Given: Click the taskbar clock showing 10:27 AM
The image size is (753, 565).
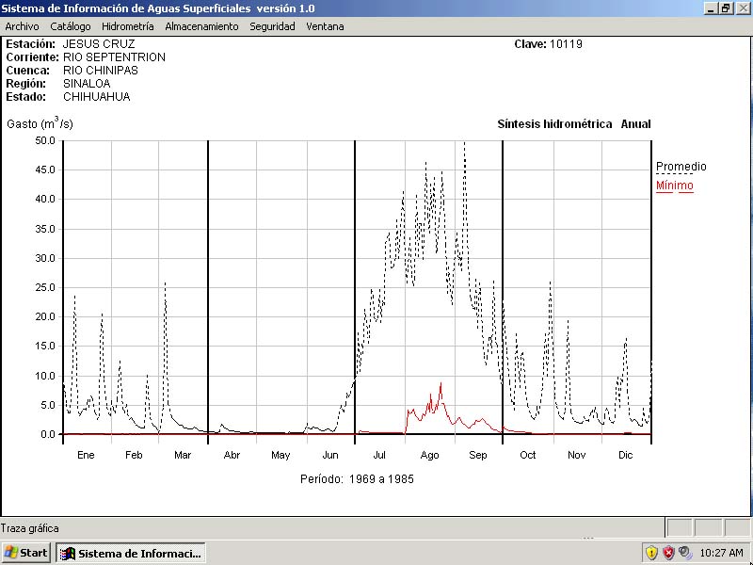Looking at the screenshot, I should [x=721, y=553].
